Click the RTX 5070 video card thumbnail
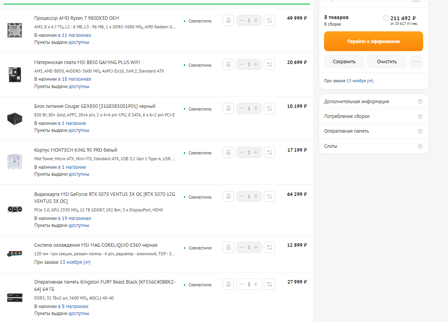Viewport: 448px width, 322px height. 15,209
